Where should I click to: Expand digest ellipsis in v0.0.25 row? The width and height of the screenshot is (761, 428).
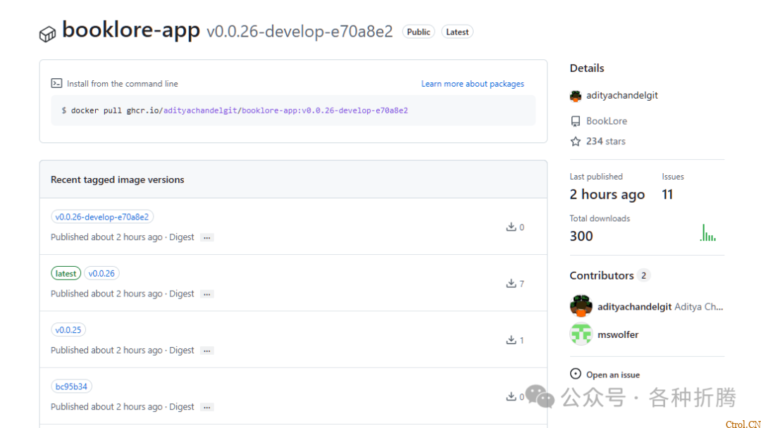click(x=206, y=351)
